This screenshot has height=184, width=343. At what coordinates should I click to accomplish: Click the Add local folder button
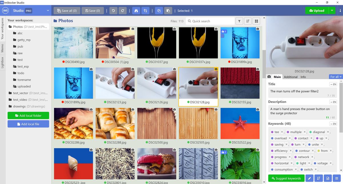pos(28,115)
